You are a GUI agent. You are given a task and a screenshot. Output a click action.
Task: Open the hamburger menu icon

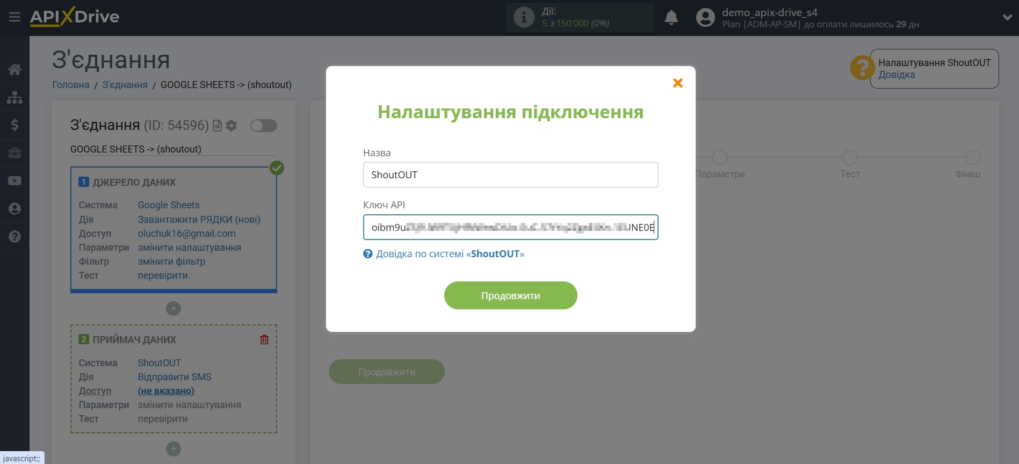click(15, 17)
